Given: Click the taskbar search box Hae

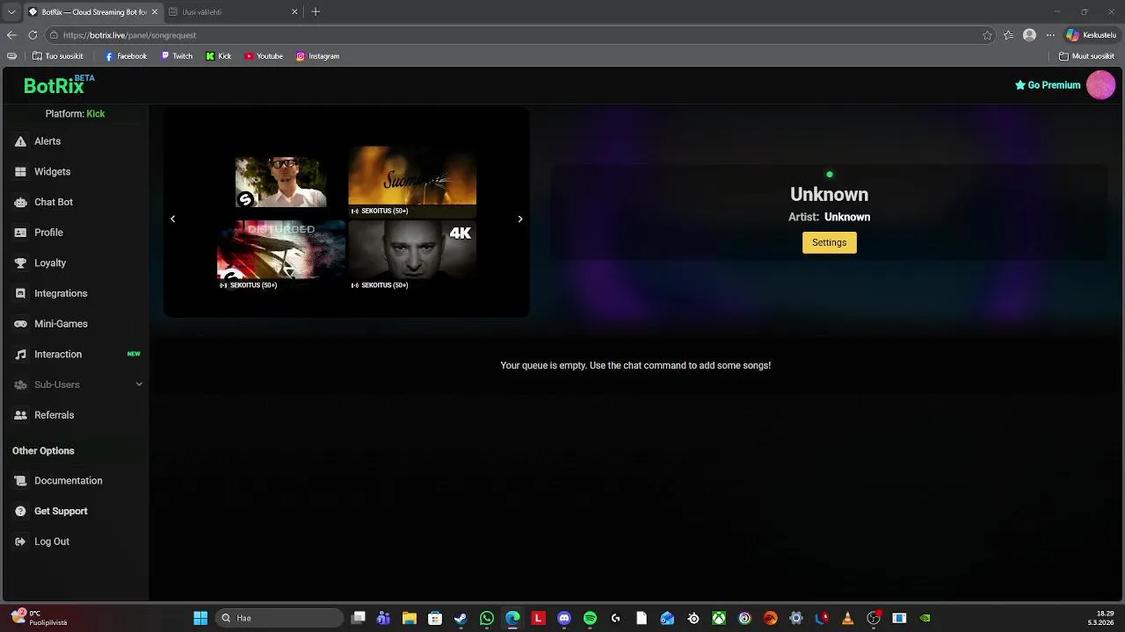Looking at the screenshot, I should [x=279, y=618].
